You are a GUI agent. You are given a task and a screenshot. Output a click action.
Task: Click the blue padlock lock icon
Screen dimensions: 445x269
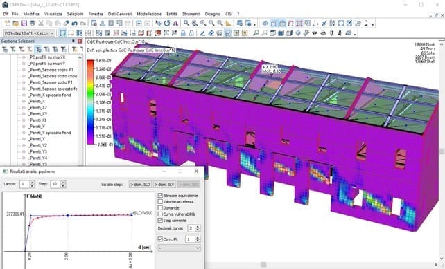pyautogui.click(x=183, y=33)
